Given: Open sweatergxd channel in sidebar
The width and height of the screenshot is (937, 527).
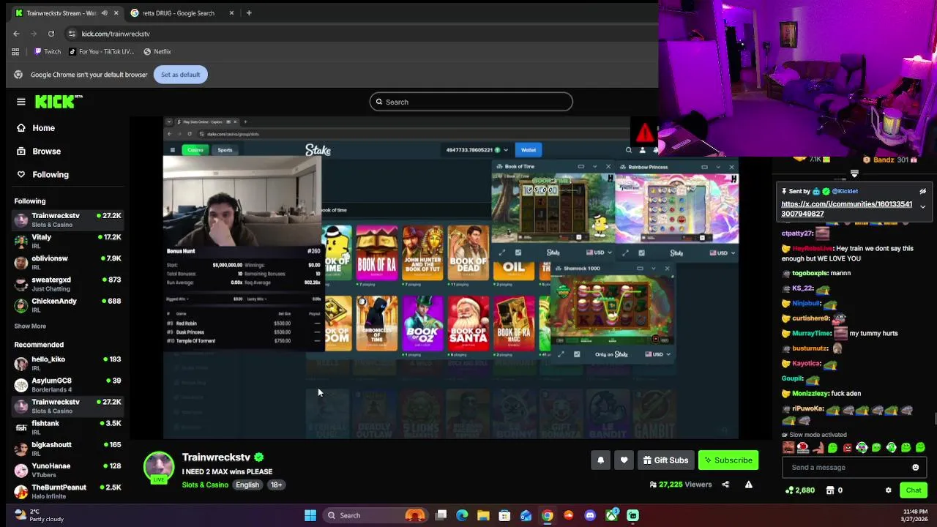Looking at the screenshot, I should pyautogui.click(x=67, y=283).
